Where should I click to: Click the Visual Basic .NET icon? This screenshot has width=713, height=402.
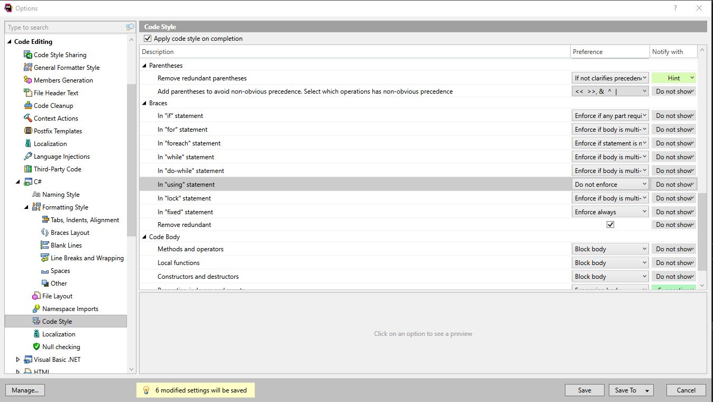coord(28,359)
